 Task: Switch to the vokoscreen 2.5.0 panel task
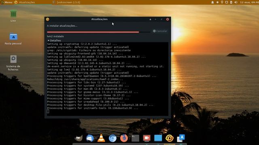(66, 2)
